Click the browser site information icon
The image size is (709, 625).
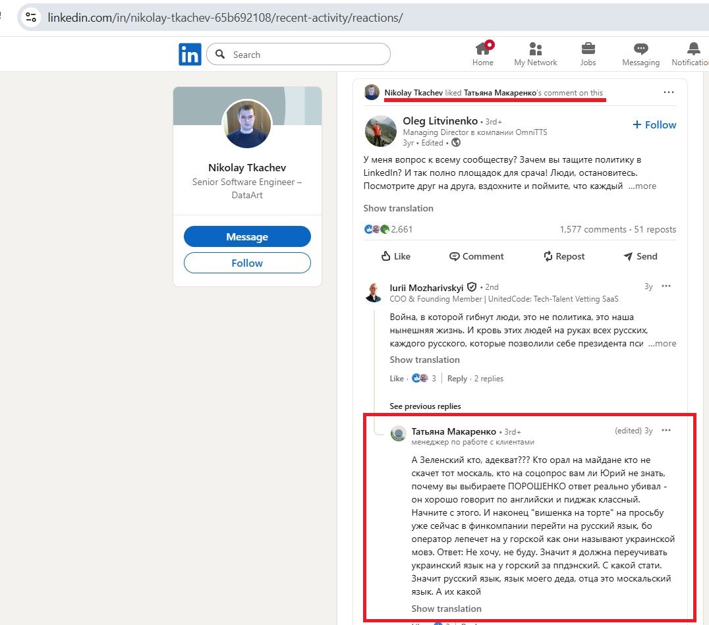tap(30, 18)
